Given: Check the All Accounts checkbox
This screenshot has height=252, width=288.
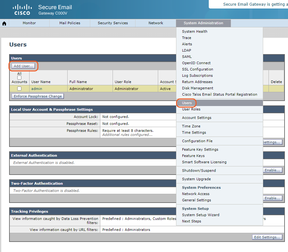Looking at the screenshot, I should click(19, 77).
